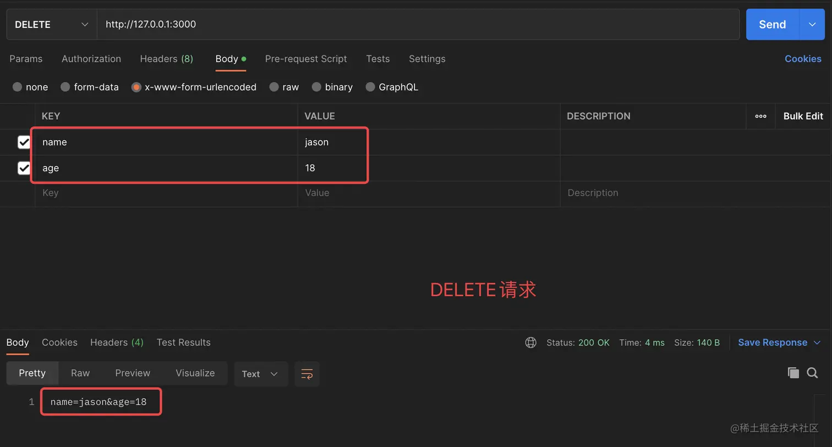The width and height of the screenshot is (832, 447).
Task: Uncheck the name parameter row
Action: [24, 142]
